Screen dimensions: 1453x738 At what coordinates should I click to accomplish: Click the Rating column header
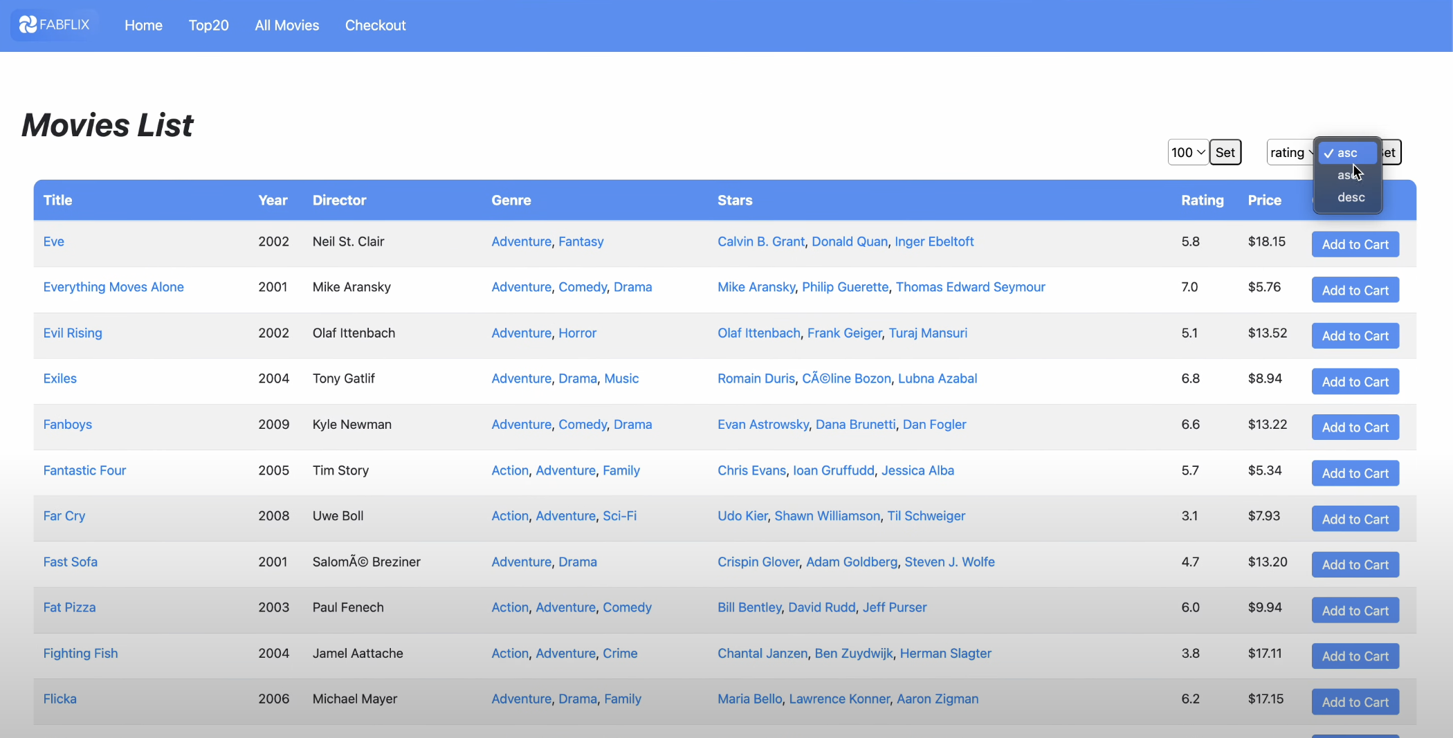point(1202,200)
